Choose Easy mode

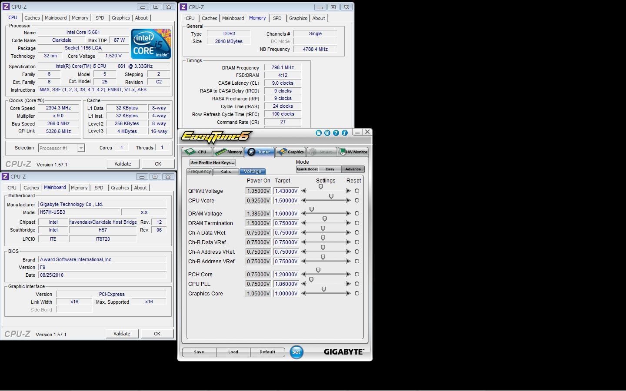[x=330, y=169]
